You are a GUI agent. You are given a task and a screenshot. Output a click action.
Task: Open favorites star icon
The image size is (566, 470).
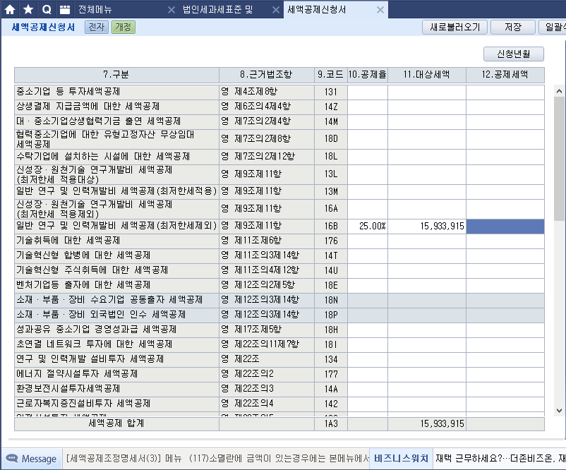[x=28, y=9]
